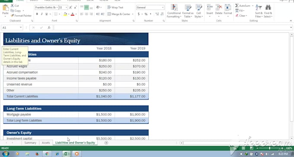
Task: Toggle Italic formatting
Action: [x=42, y=14]
